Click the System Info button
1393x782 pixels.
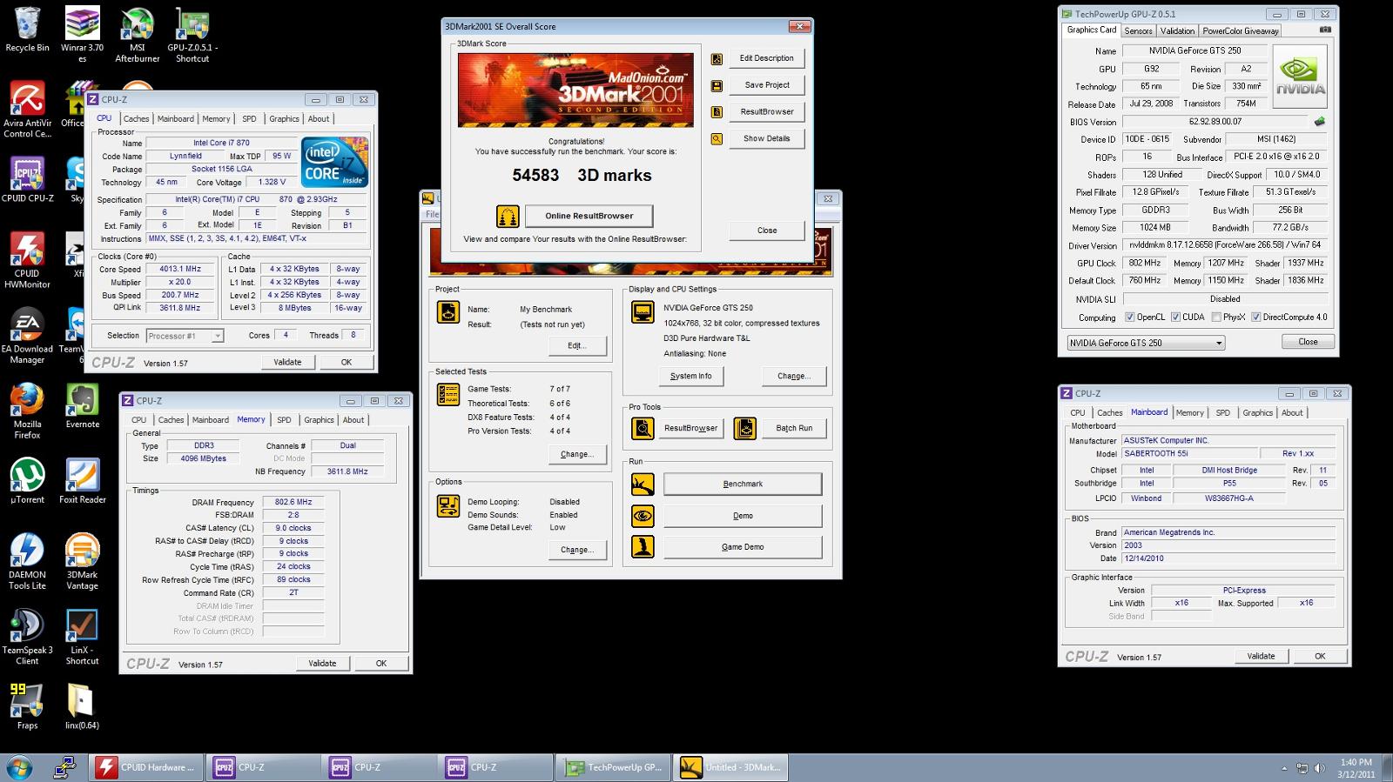pyautogui.click(x=691, y=376)
